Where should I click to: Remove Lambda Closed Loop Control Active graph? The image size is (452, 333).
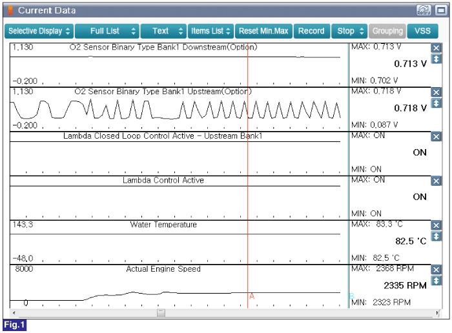(436, 137)
